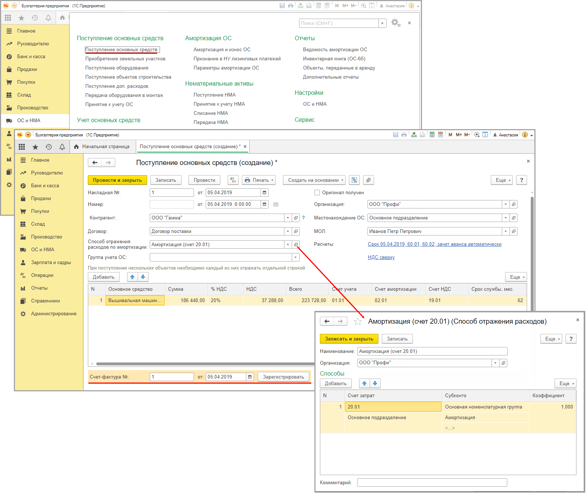Open the Местонахождение ОС card icon
The image size is (586, 493).
point(514,218)
